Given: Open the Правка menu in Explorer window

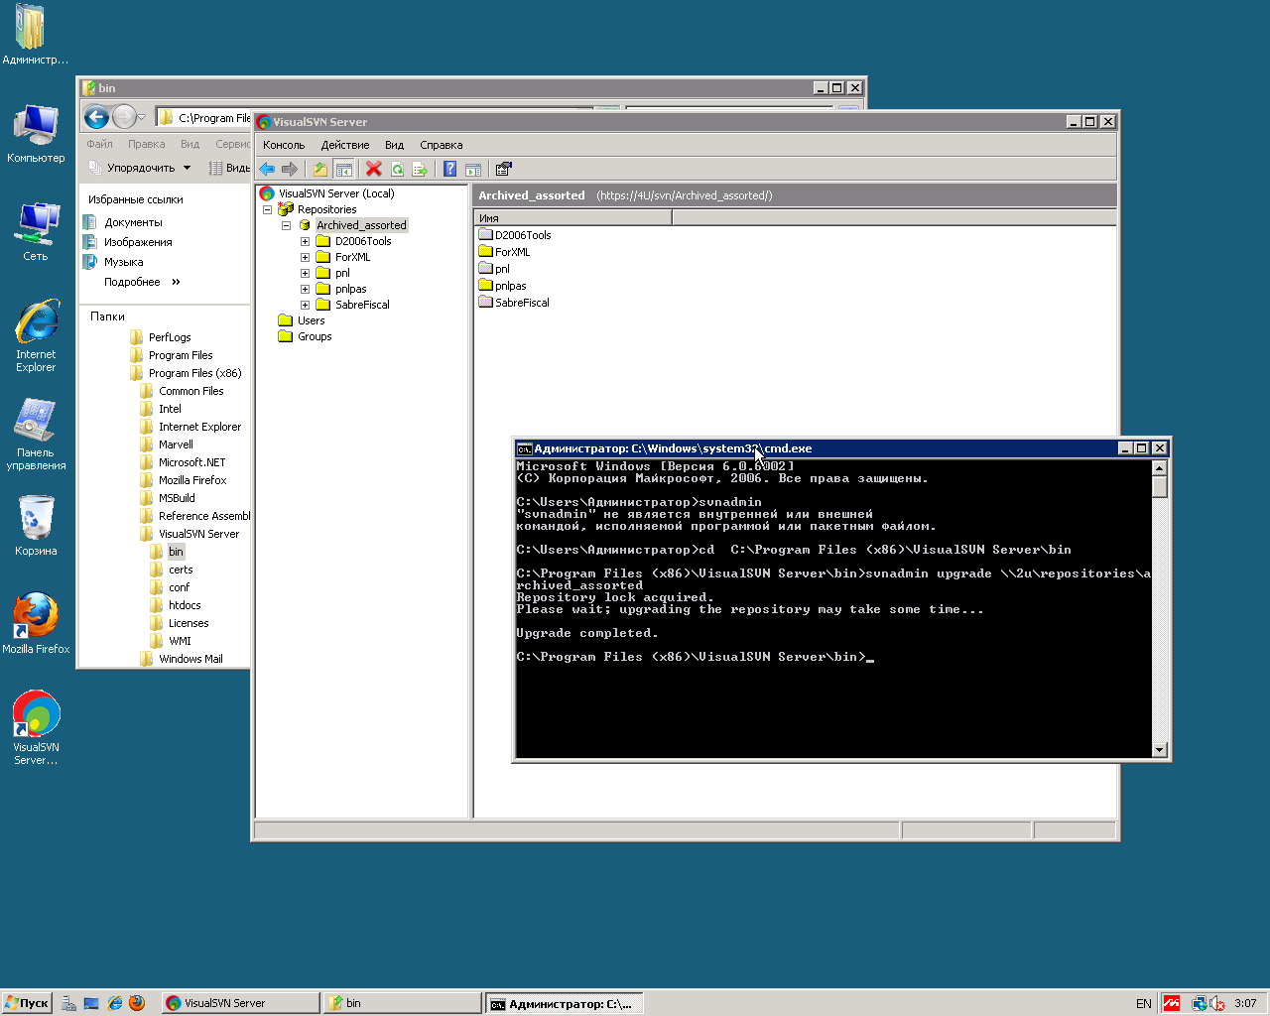Looking at the screenshot, I should click(146, 144).
